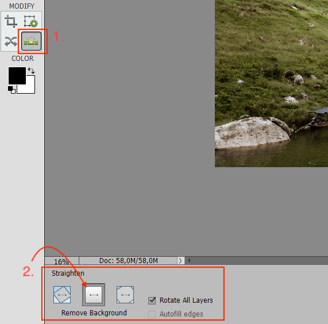Image resolution: width=328 pixels, height=324 pixels.
Task: Choose Remove Background straighten option
Action: point(94,295)
